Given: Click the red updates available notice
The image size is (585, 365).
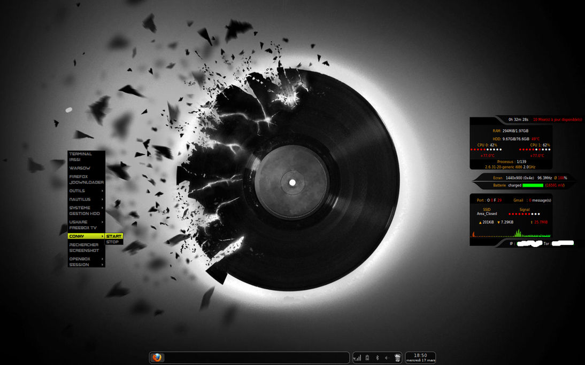Looking at the screenshot, I should pos(557,120).
